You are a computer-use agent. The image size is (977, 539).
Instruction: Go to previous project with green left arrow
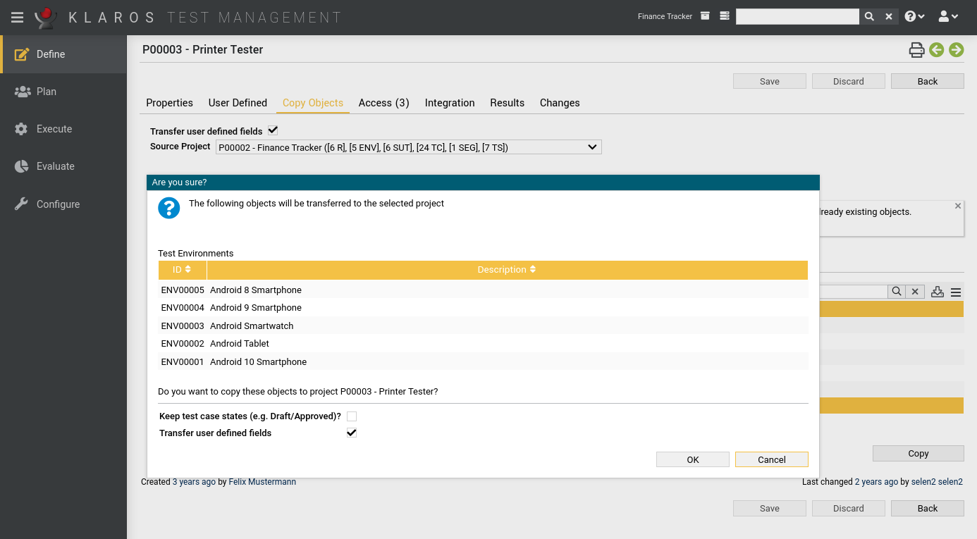point(936,50)
